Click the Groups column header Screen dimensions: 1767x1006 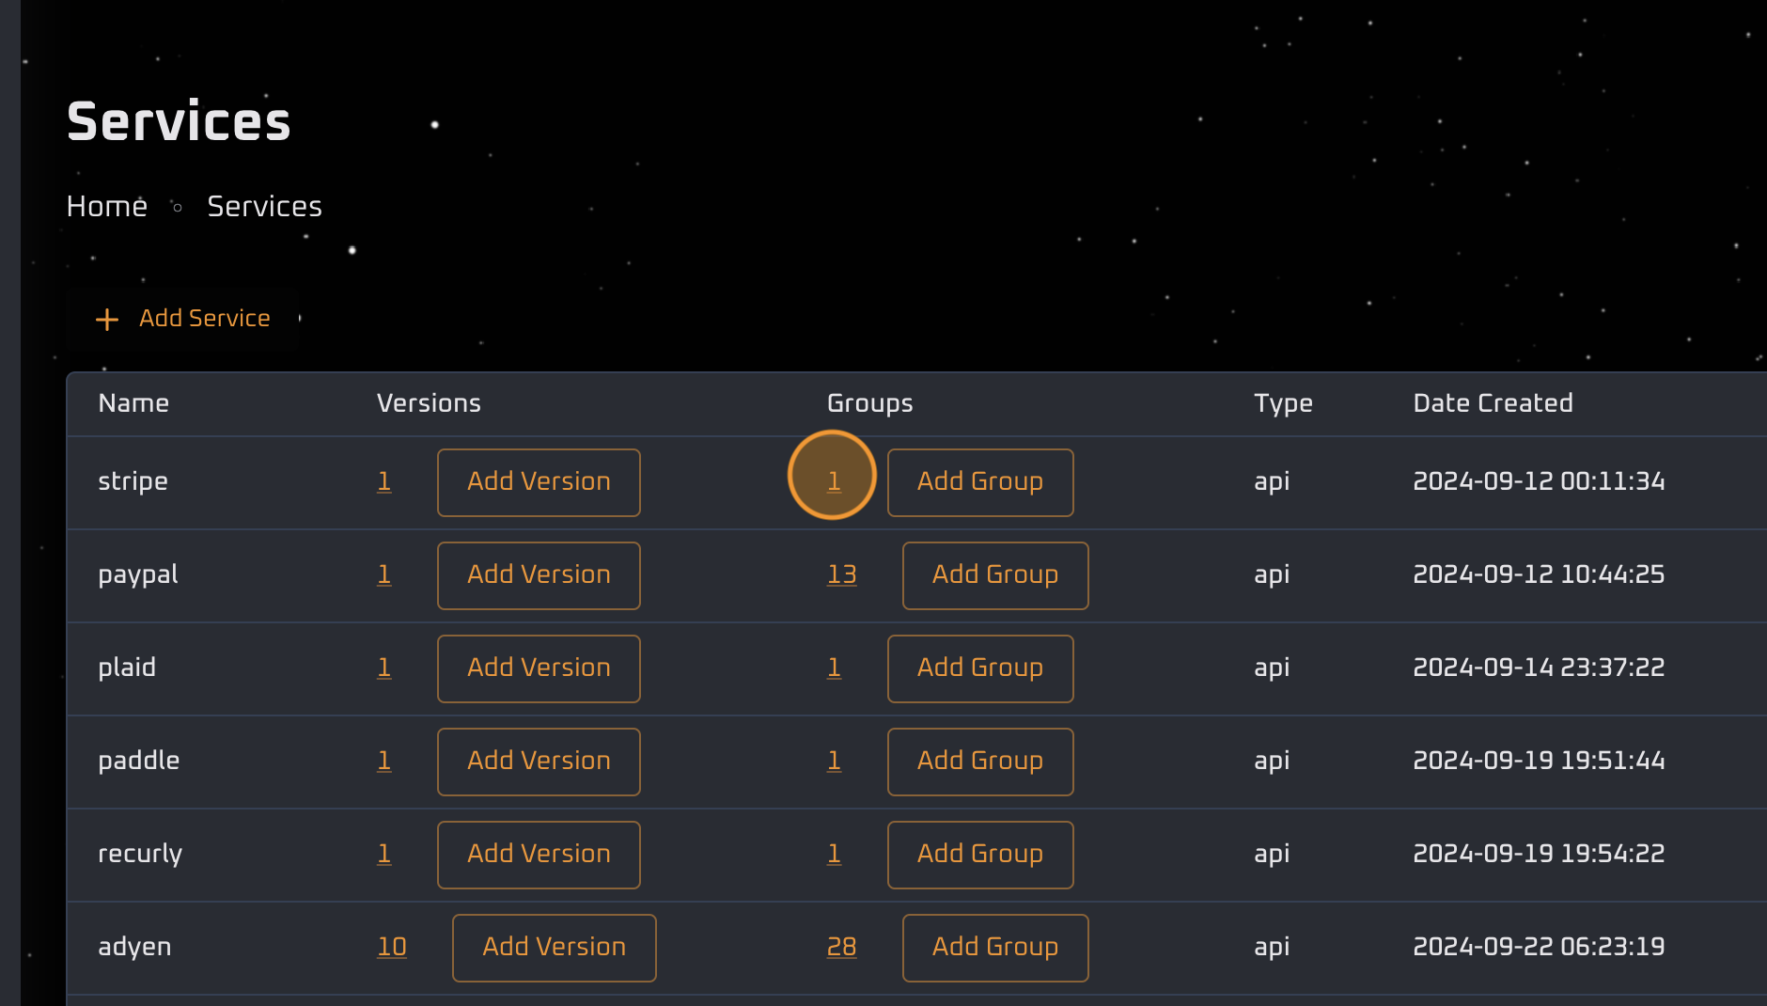coord(869,403)
